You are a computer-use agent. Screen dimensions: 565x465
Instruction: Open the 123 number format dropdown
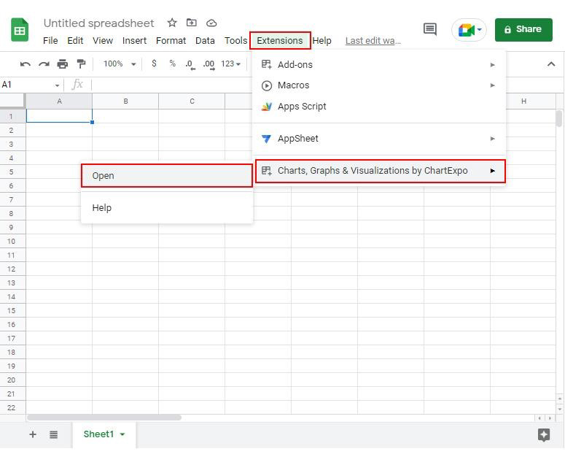tap(230, 64)
